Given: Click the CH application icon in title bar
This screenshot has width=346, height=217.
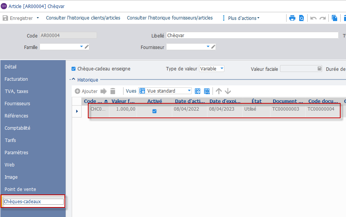Looking at the screenshot, I should click(x=4, y=6).
